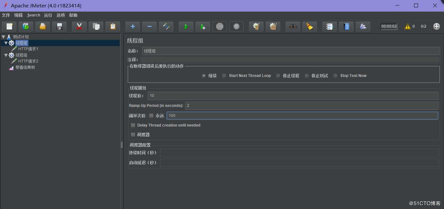444x209 pixels.
Task: Click the 注释 comment field
Action: [290, 60]
